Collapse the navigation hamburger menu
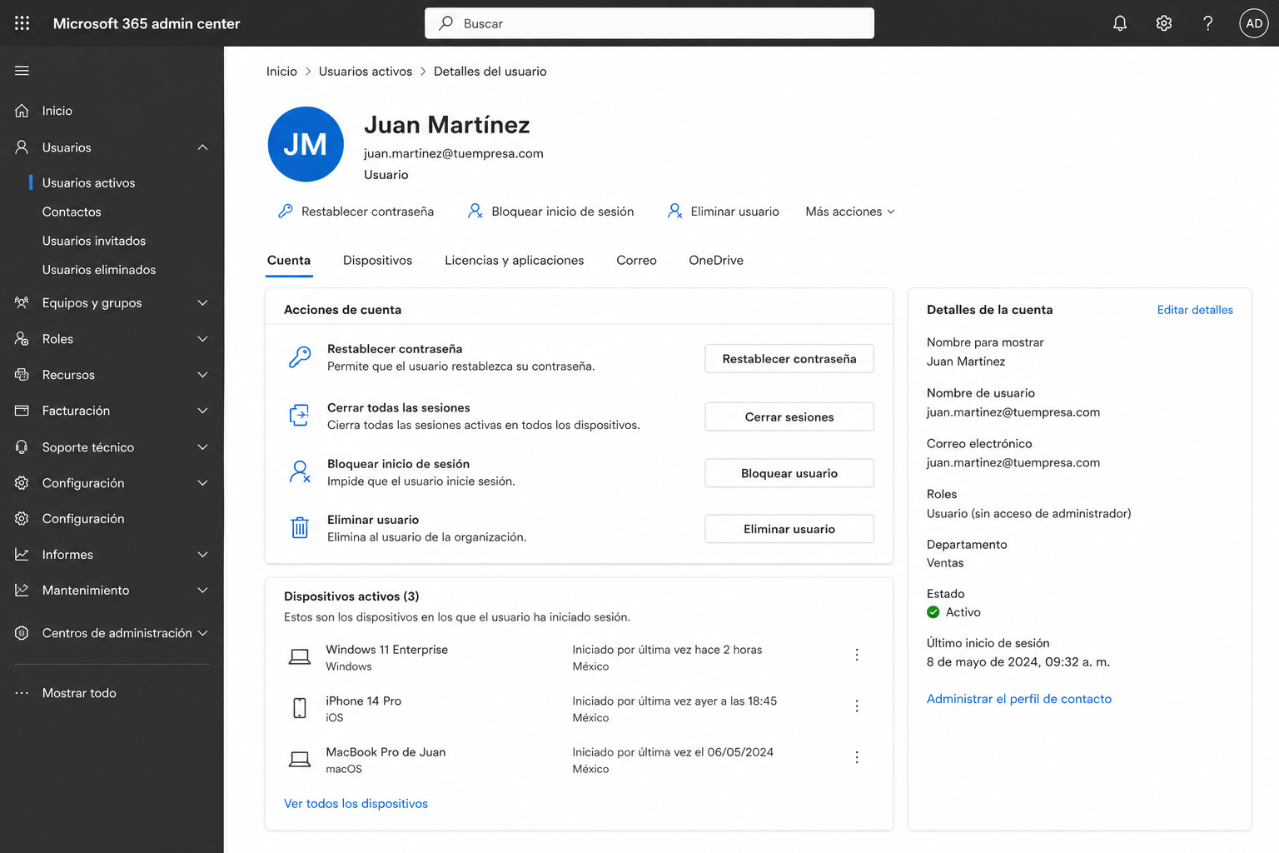The width and height of the screenshot is (1279, 853). [22, 71]
